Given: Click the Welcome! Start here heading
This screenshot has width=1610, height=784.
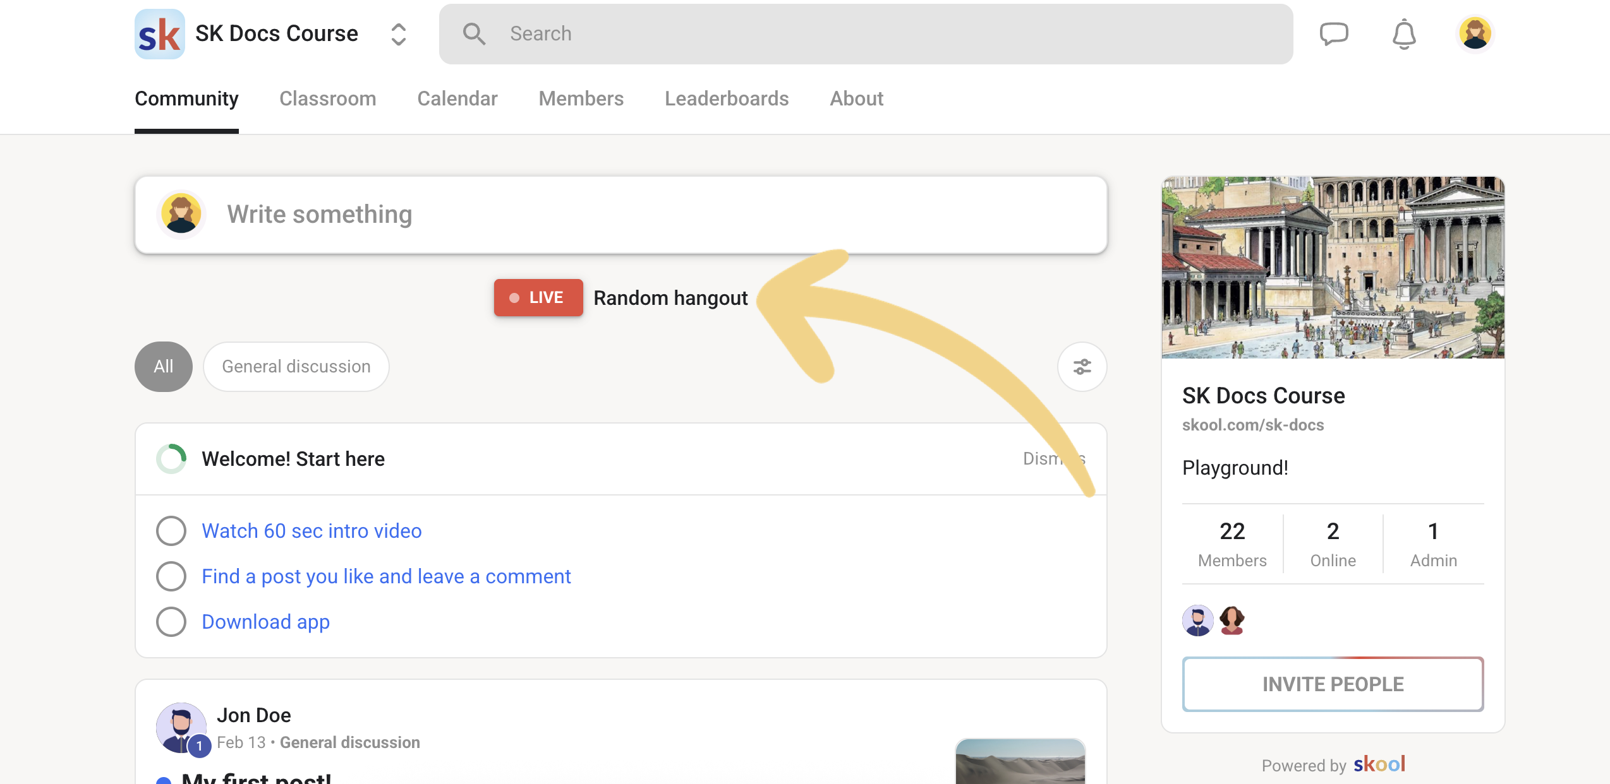Looking at the screenshot, I should [x=293, y=459].
